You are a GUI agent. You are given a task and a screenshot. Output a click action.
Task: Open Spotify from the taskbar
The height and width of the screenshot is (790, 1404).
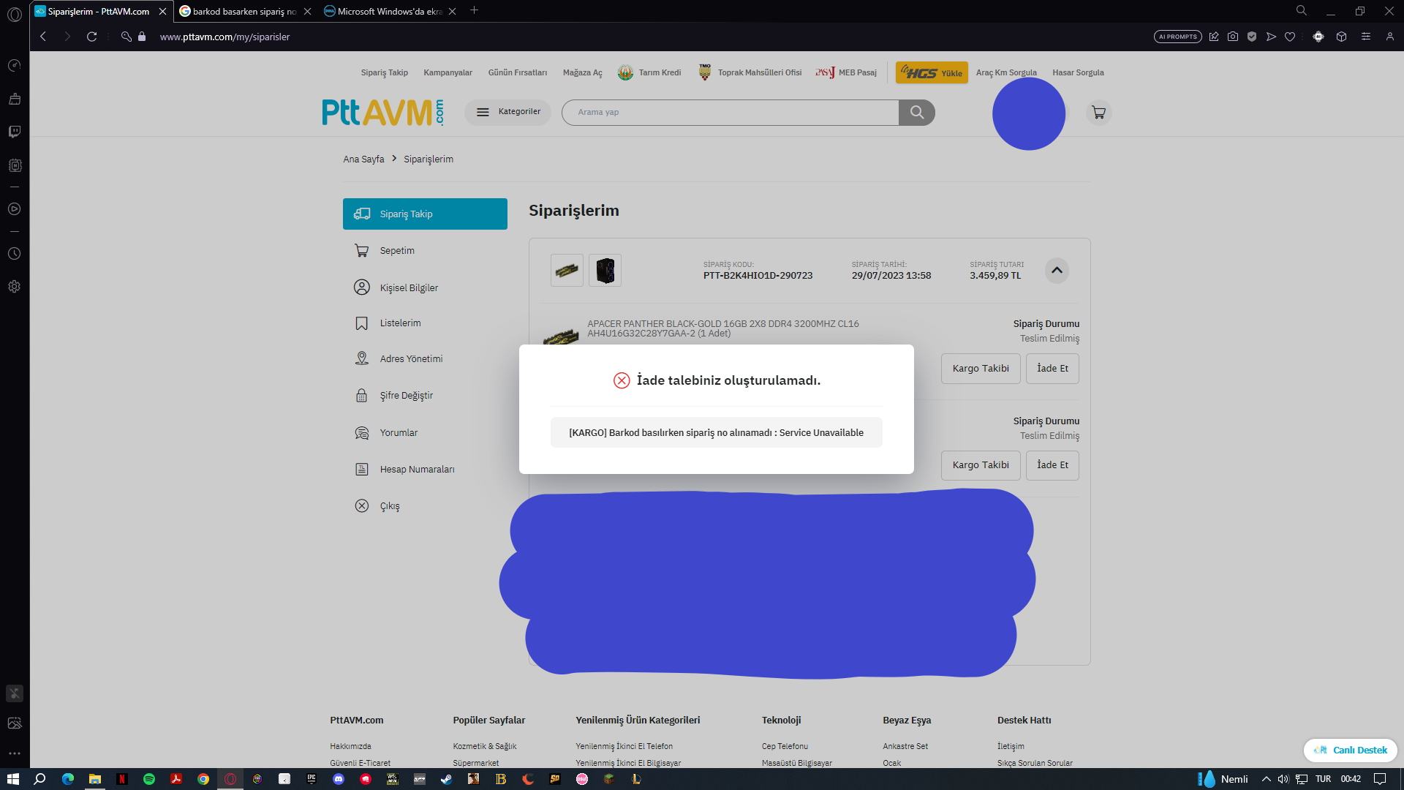[149, 779]
